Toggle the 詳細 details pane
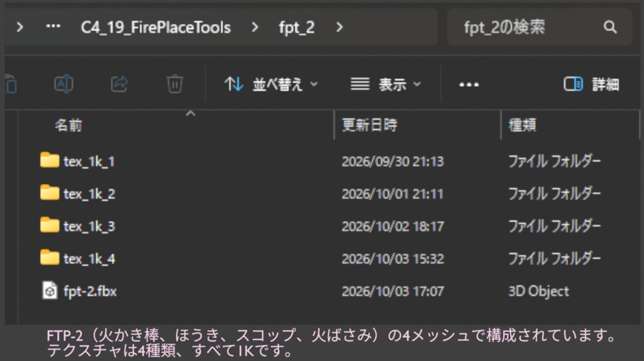 (x=591, y=85)
